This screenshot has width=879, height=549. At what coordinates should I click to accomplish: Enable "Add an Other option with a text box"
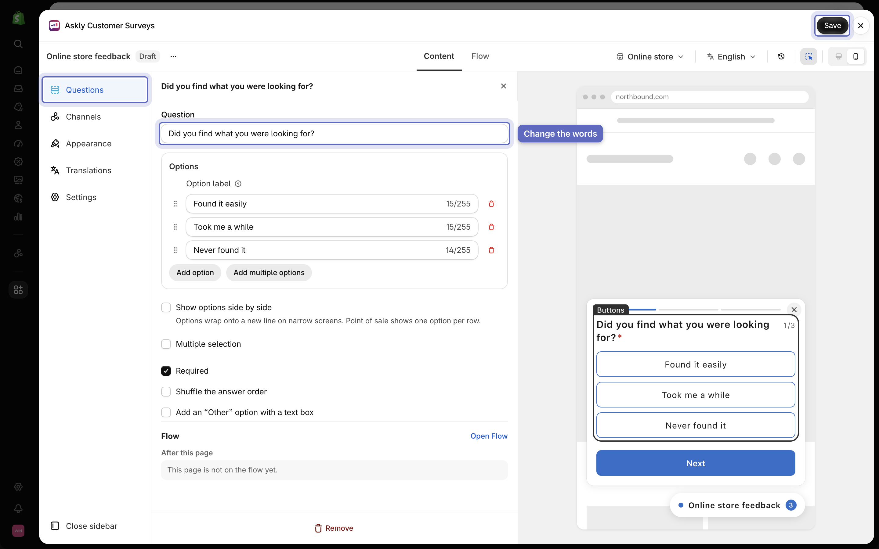(166, 412)
